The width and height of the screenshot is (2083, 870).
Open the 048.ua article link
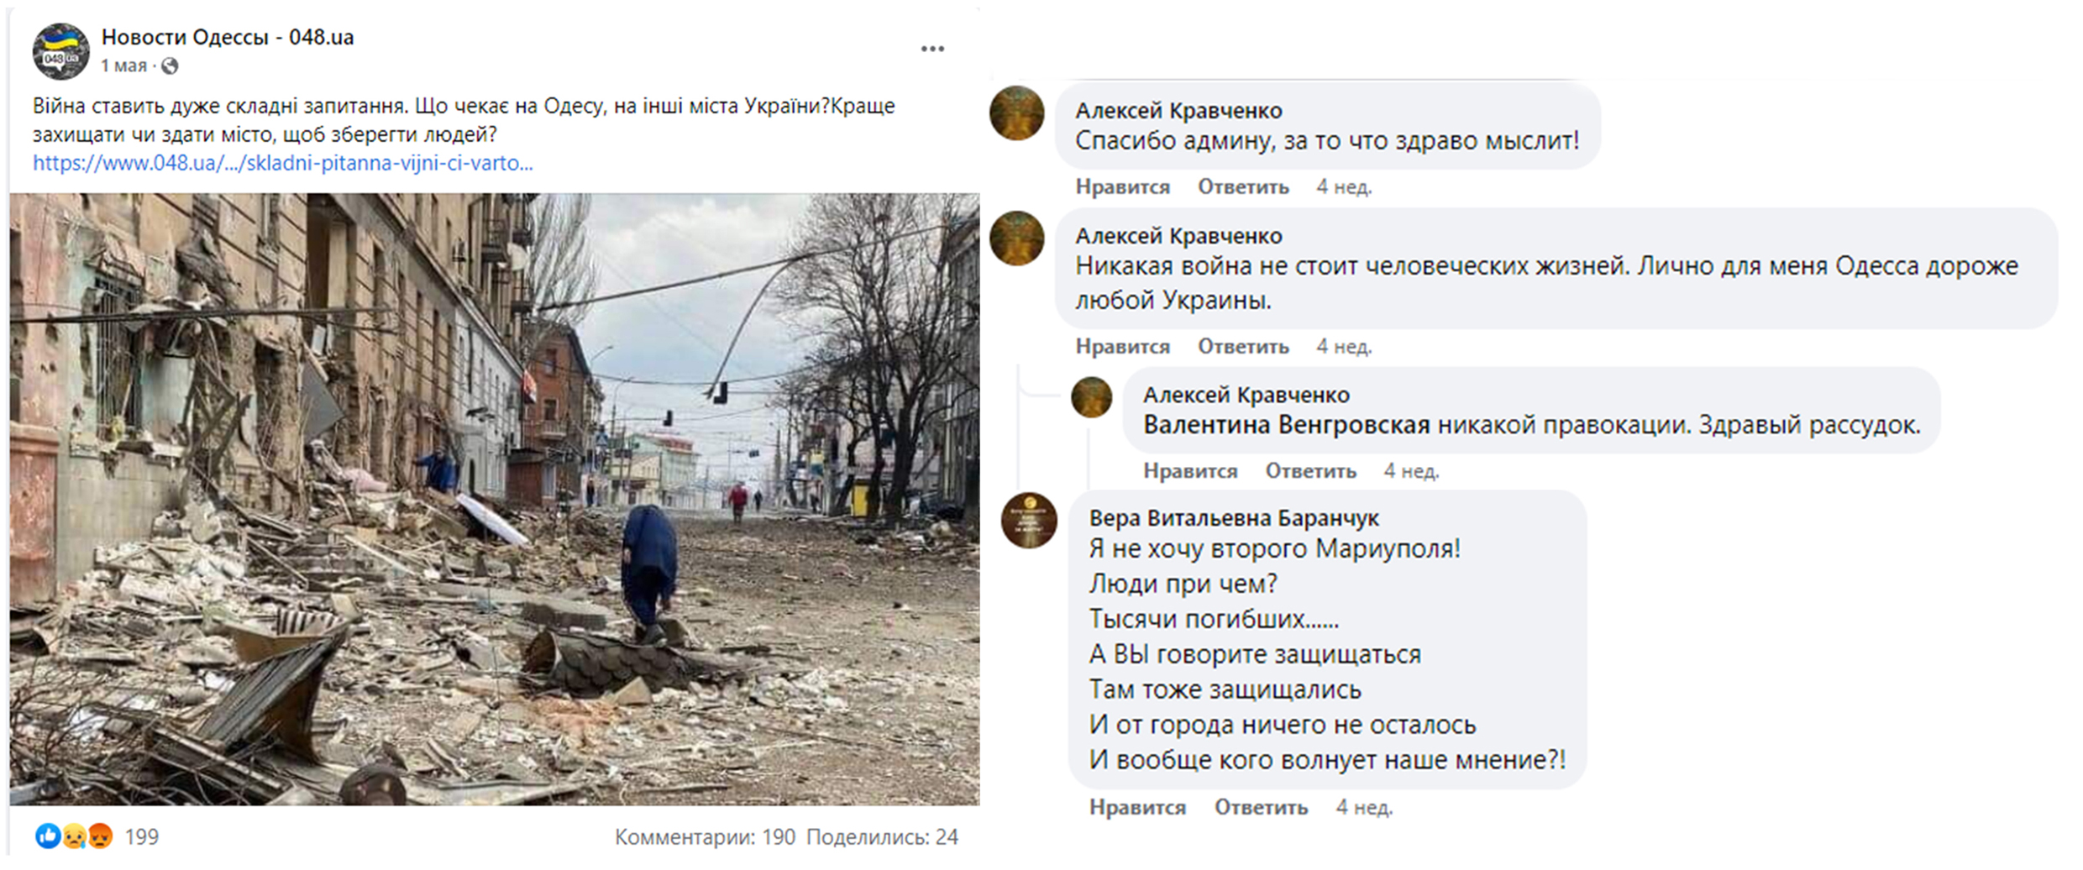point(282,163)
